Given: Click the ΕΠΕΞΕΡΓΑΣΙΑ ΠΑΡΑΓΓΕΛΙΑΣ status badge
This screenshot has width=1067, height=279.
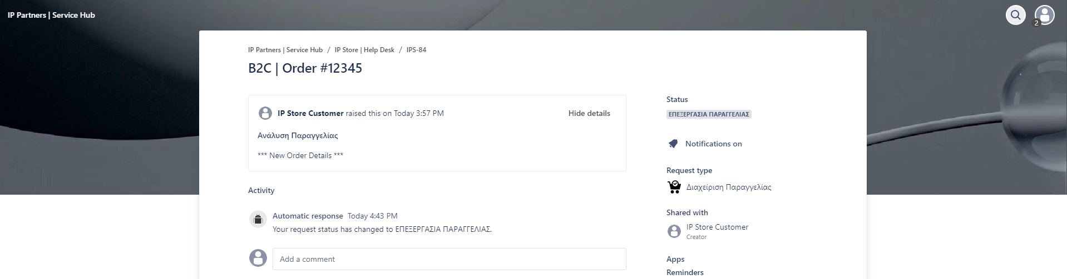Looking at the screenshot, I should click(709, 114).
